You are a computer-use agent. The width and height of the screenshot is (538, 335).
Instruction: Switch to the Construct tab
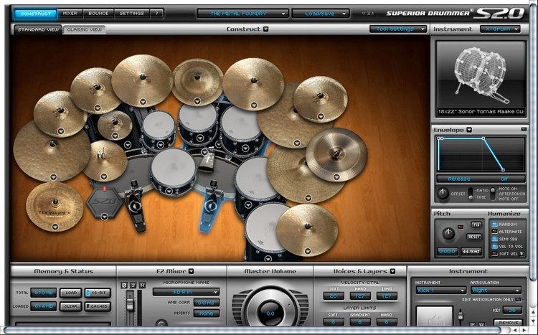(x=36, y=14)
